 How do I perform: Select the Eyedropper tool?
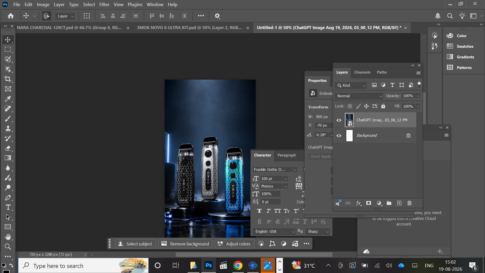coord(8,99)
